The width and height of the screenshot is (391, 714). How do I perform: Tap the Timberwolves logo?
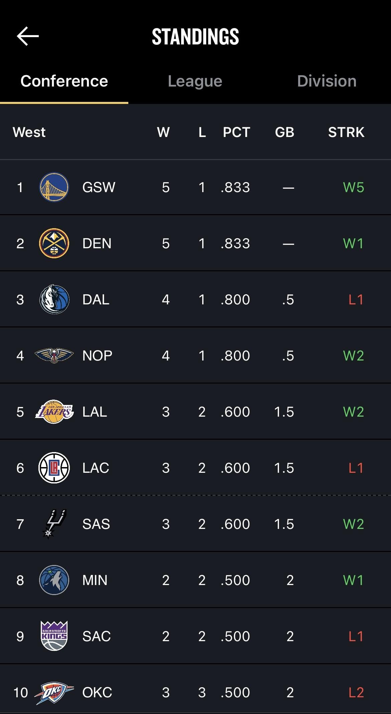click(54, 580)
